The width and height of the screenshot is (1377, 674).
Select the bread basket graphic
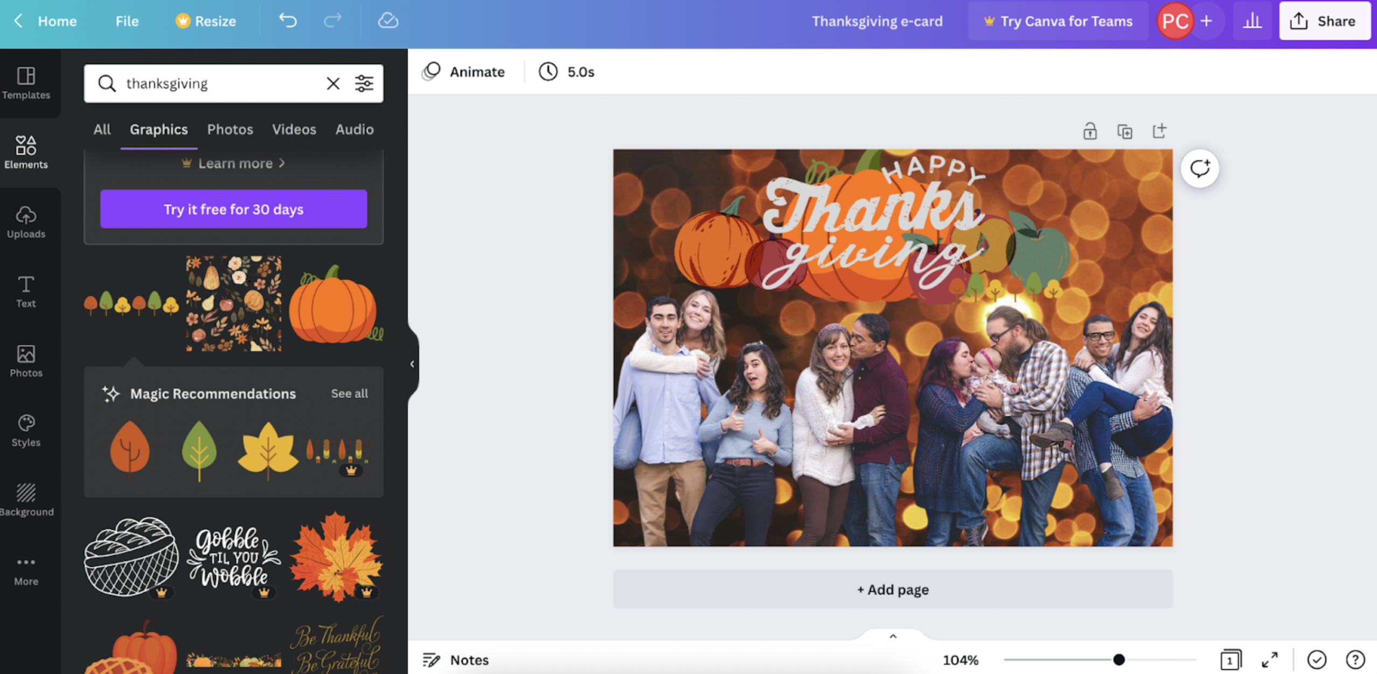click(131, 557)
